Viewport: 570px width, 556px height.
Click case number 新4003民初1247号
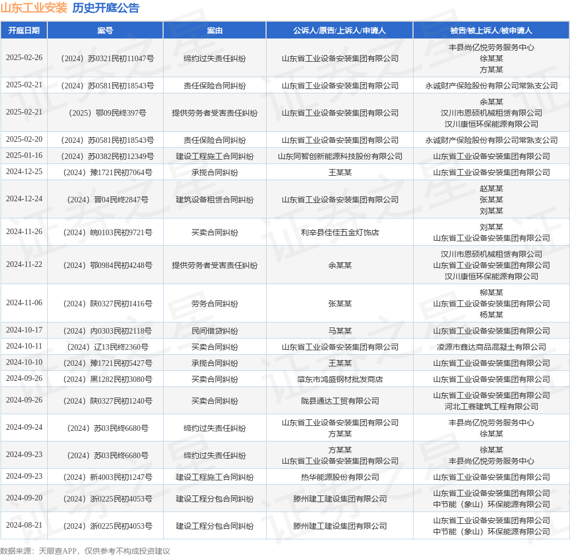pos(107,477)
